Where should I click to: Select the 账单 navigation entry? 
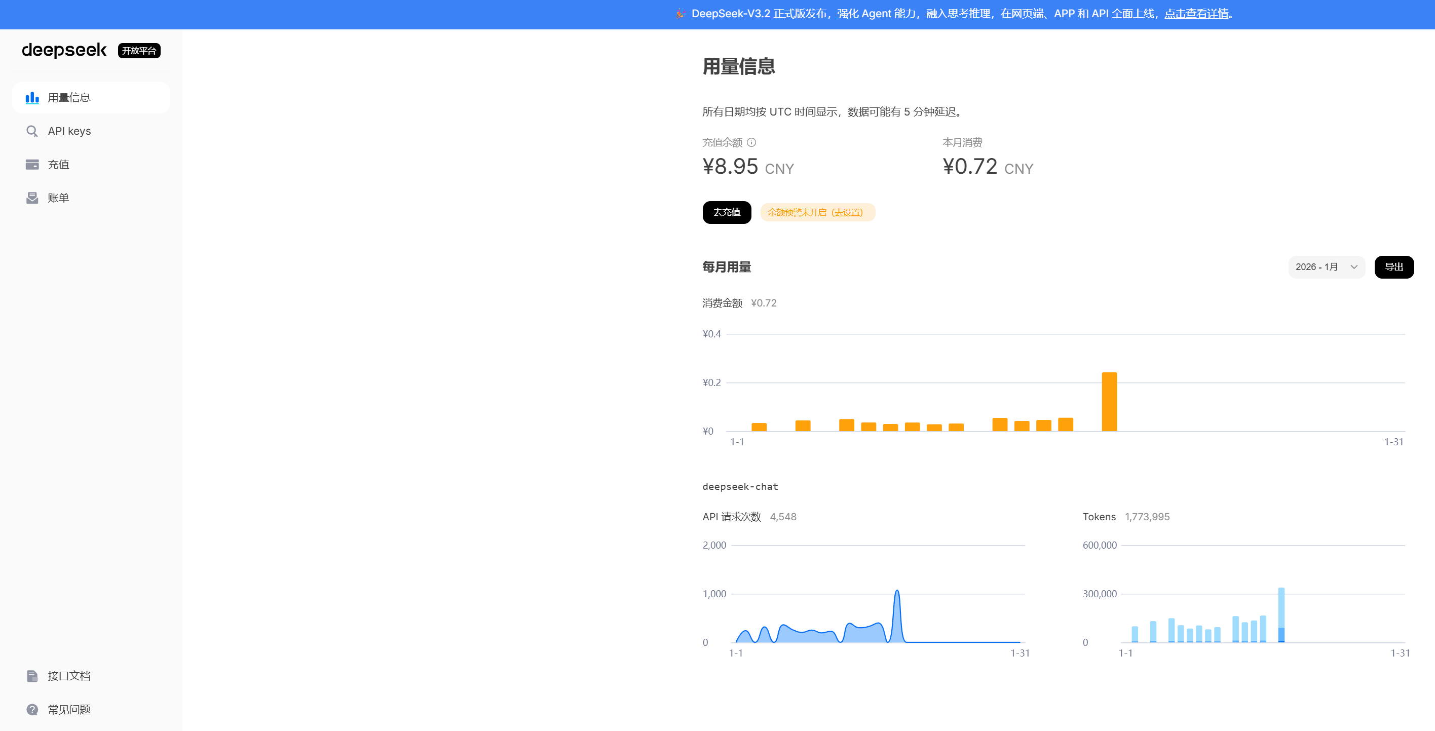pos(58,198)
